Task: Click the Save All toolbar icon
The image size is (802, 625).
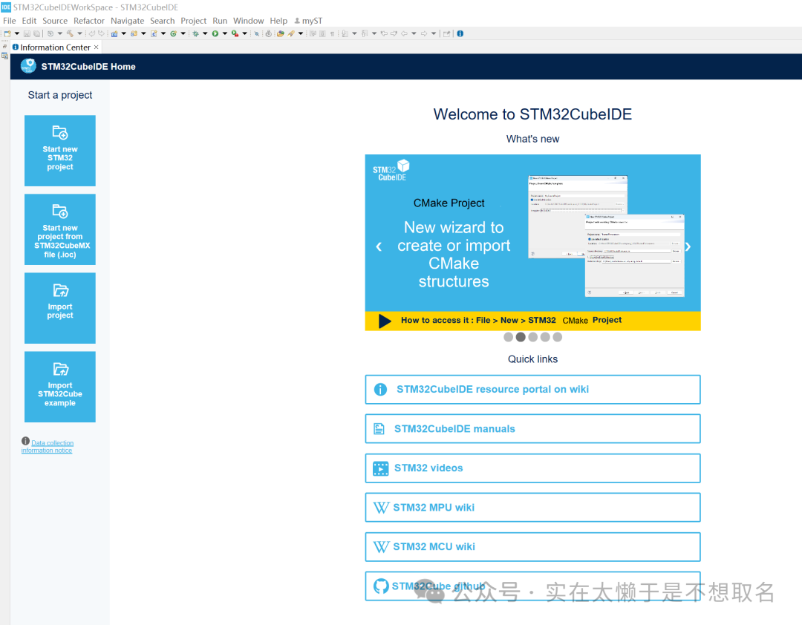Action: (36, 33)
